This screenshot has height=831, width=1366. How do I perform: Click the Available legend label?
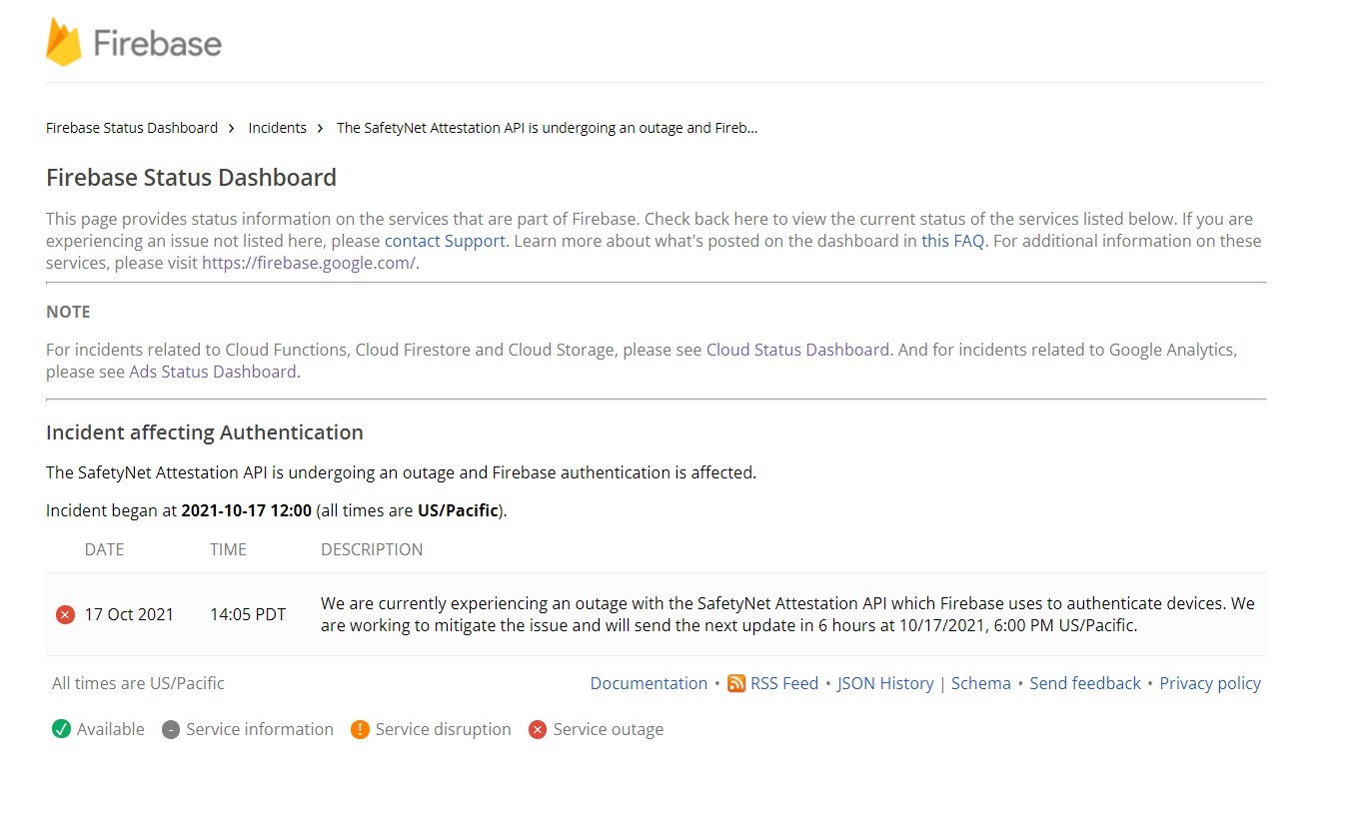[x=111, y=729]
